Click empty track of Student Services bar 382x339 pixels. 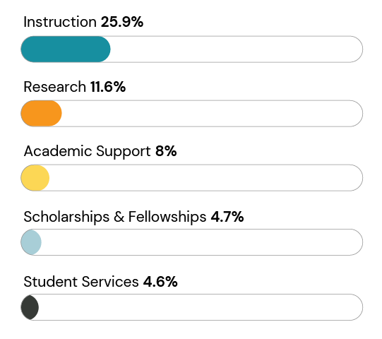(x=201, y=307)
